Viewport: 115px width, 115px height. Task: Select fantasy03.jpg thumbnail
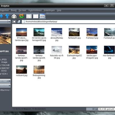coord(74,32)
